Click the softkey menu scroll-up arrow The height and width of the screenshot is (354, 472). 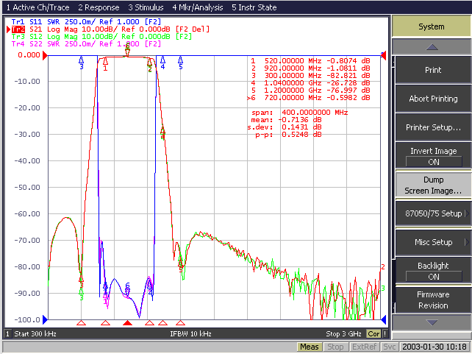(432, 46)
